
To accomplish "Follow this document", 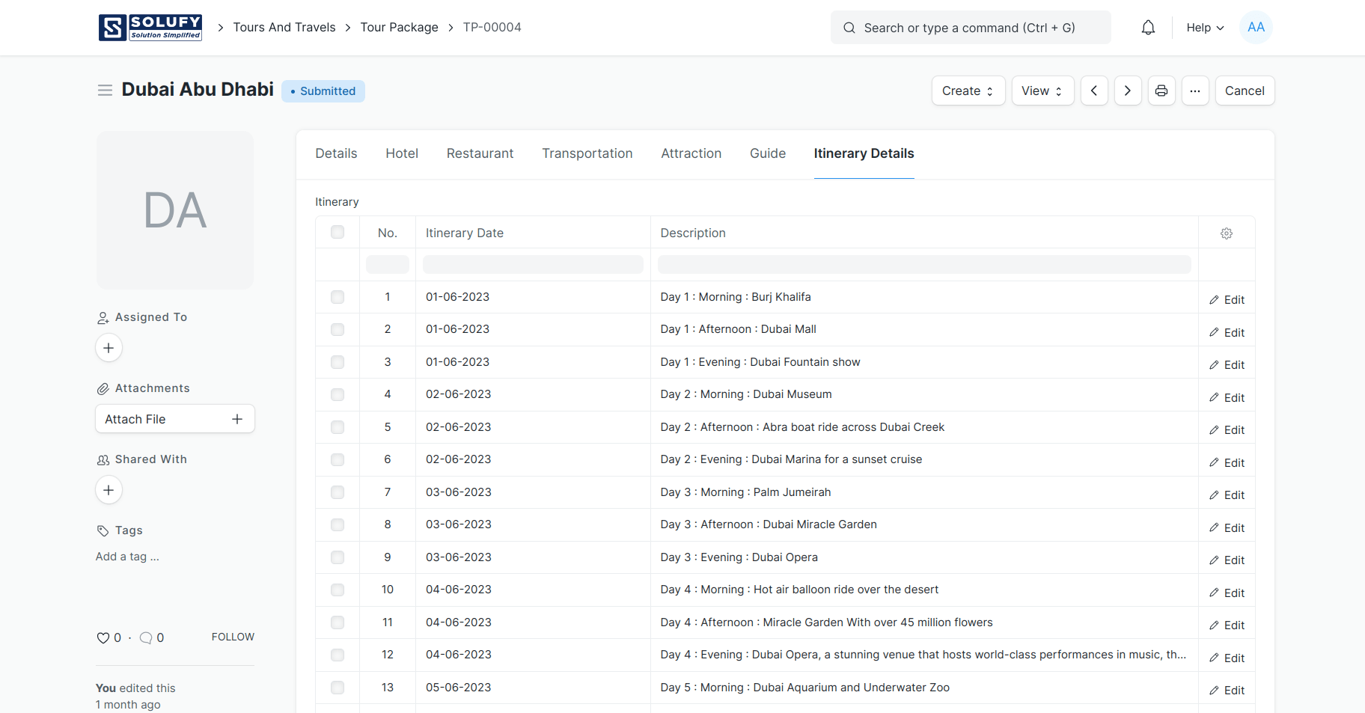I will tap(233, 637).
